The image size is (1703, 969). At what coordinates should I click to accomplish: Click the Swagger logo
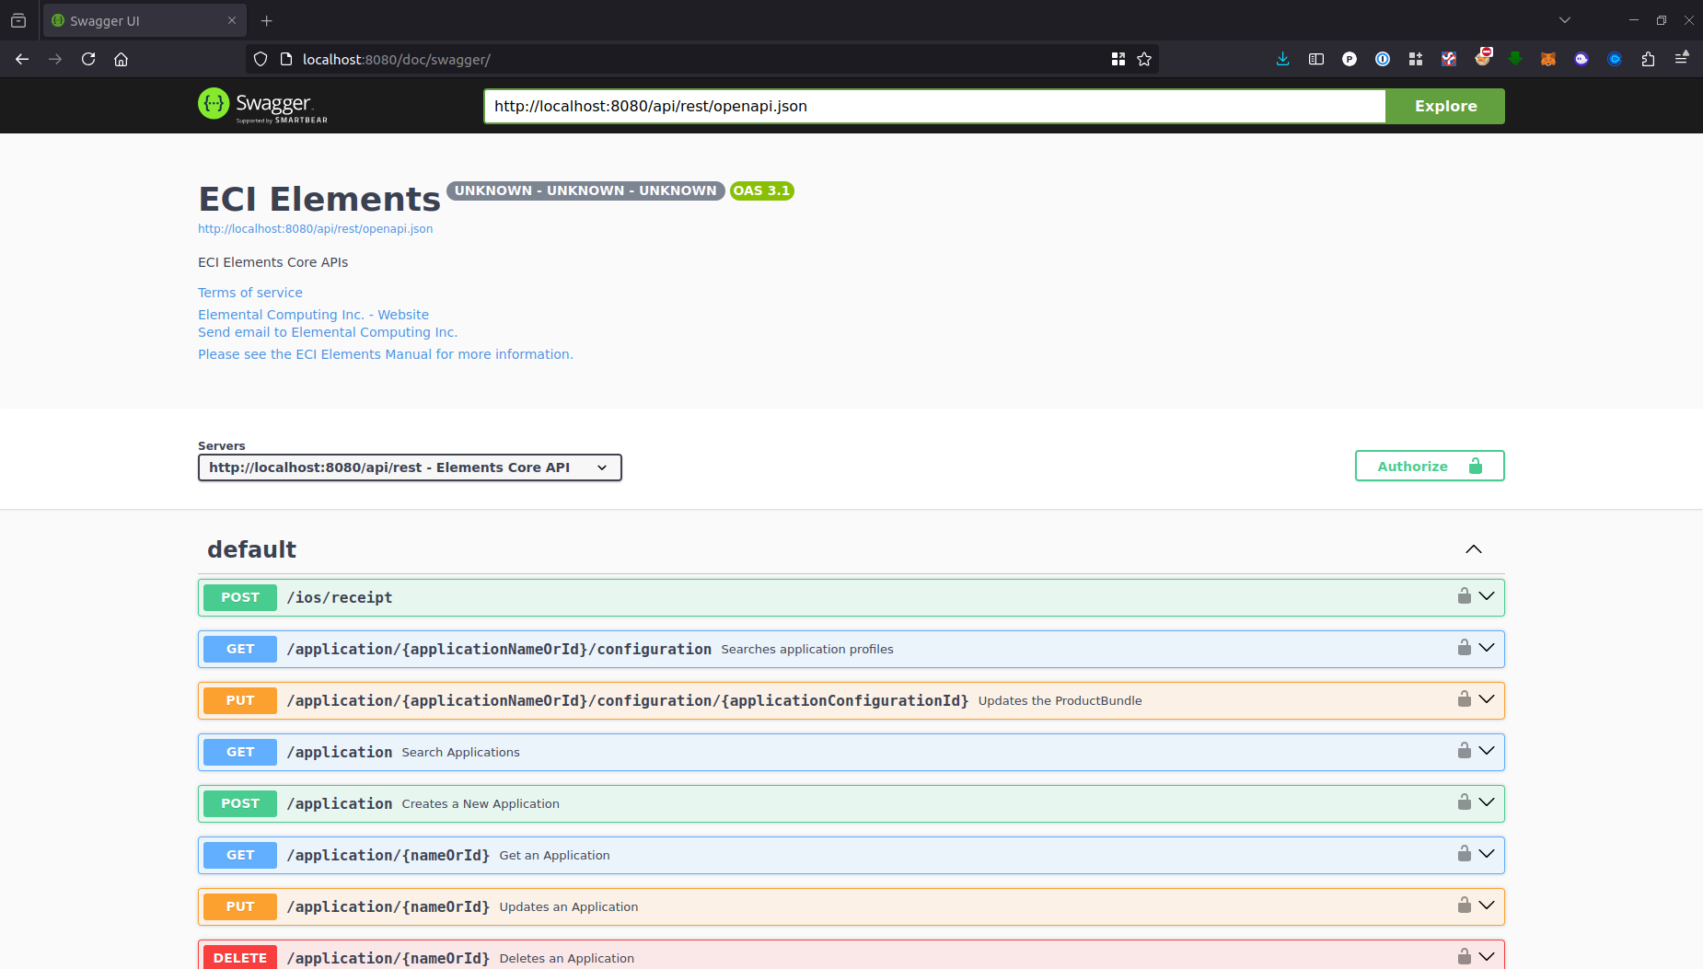[263, 106]
